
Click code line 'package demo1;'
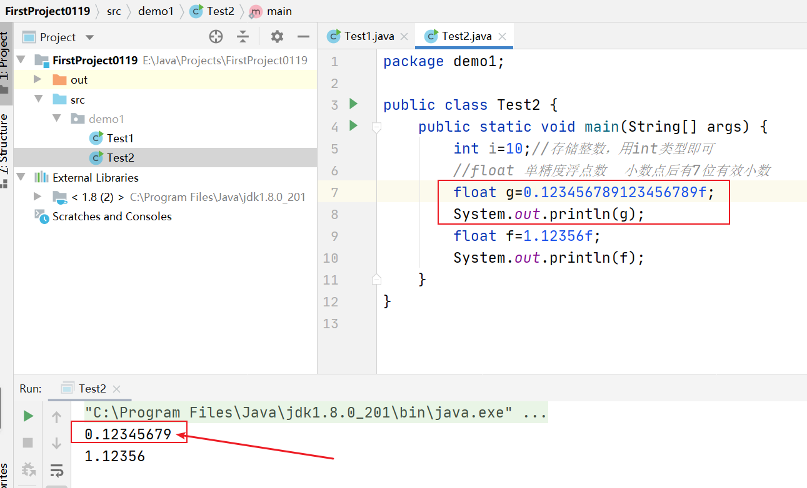pyautogui.click(x=443, y=61)
